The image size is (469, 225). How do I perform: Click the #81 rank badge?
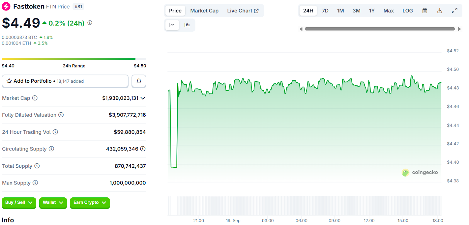click(78, 6)
